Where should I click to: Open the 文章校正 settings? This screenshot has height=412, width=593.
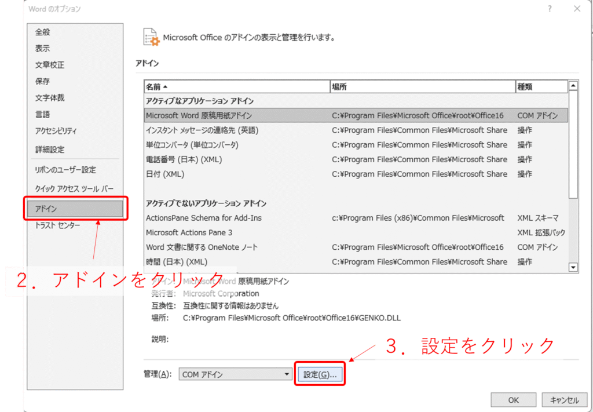(x=50, y=65)
